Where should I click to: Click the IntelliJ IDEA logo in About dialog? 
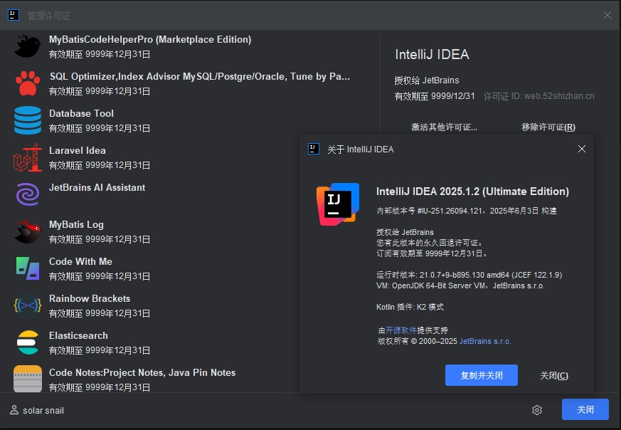click(338, 204)
